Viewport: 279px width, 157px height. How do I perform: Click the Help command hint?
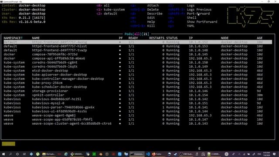pyautogui.click(x=151, y=22)
